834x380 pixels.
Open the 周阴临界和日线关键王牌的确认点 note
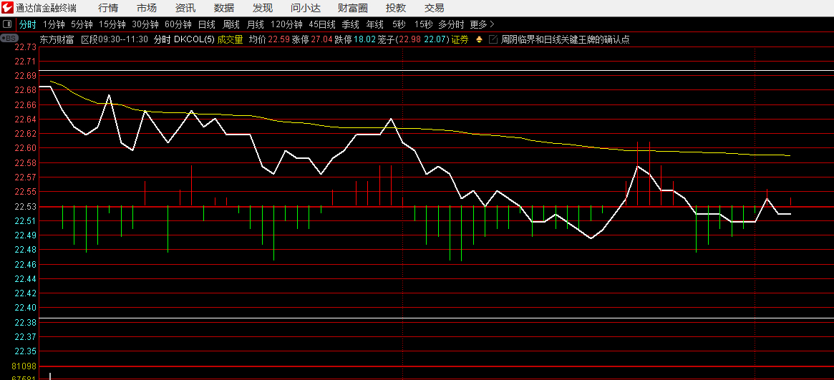click(566, 40)
